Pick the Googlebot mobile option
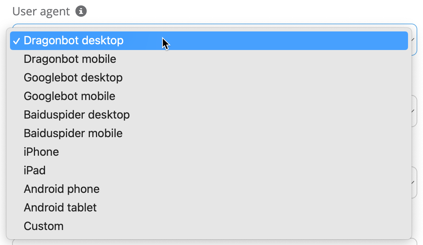Screen dimensions: 423x245 [x=70, y=96]
